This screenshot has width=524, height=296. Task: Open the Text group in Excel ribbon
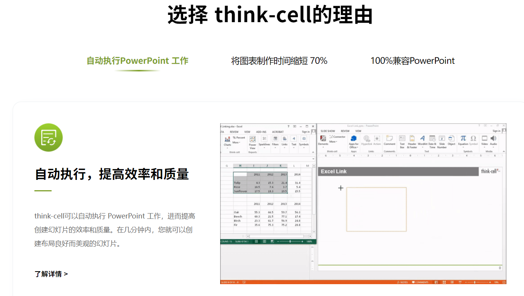coord(294,141)
